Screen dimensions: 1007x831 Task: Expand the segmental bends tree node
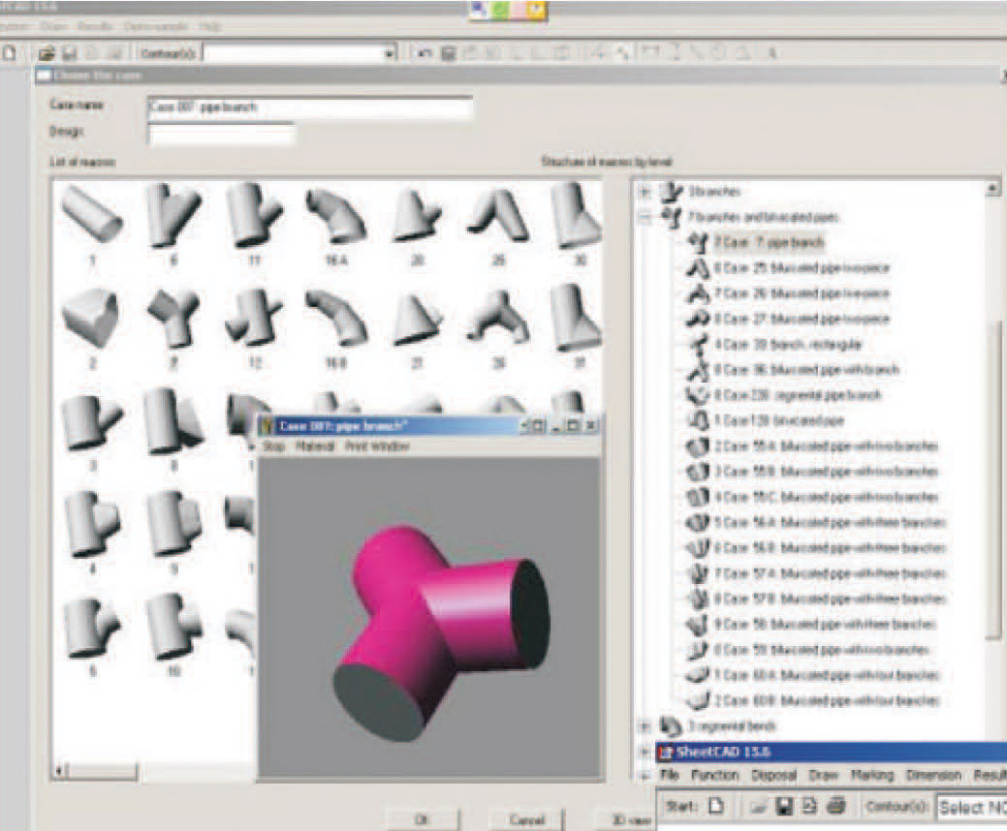coord(645,725)
